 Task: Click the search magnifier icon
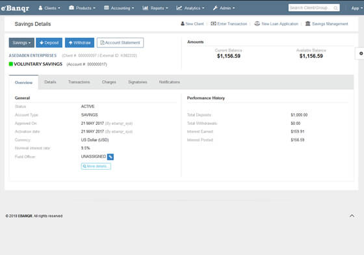(x=335, y=8)
